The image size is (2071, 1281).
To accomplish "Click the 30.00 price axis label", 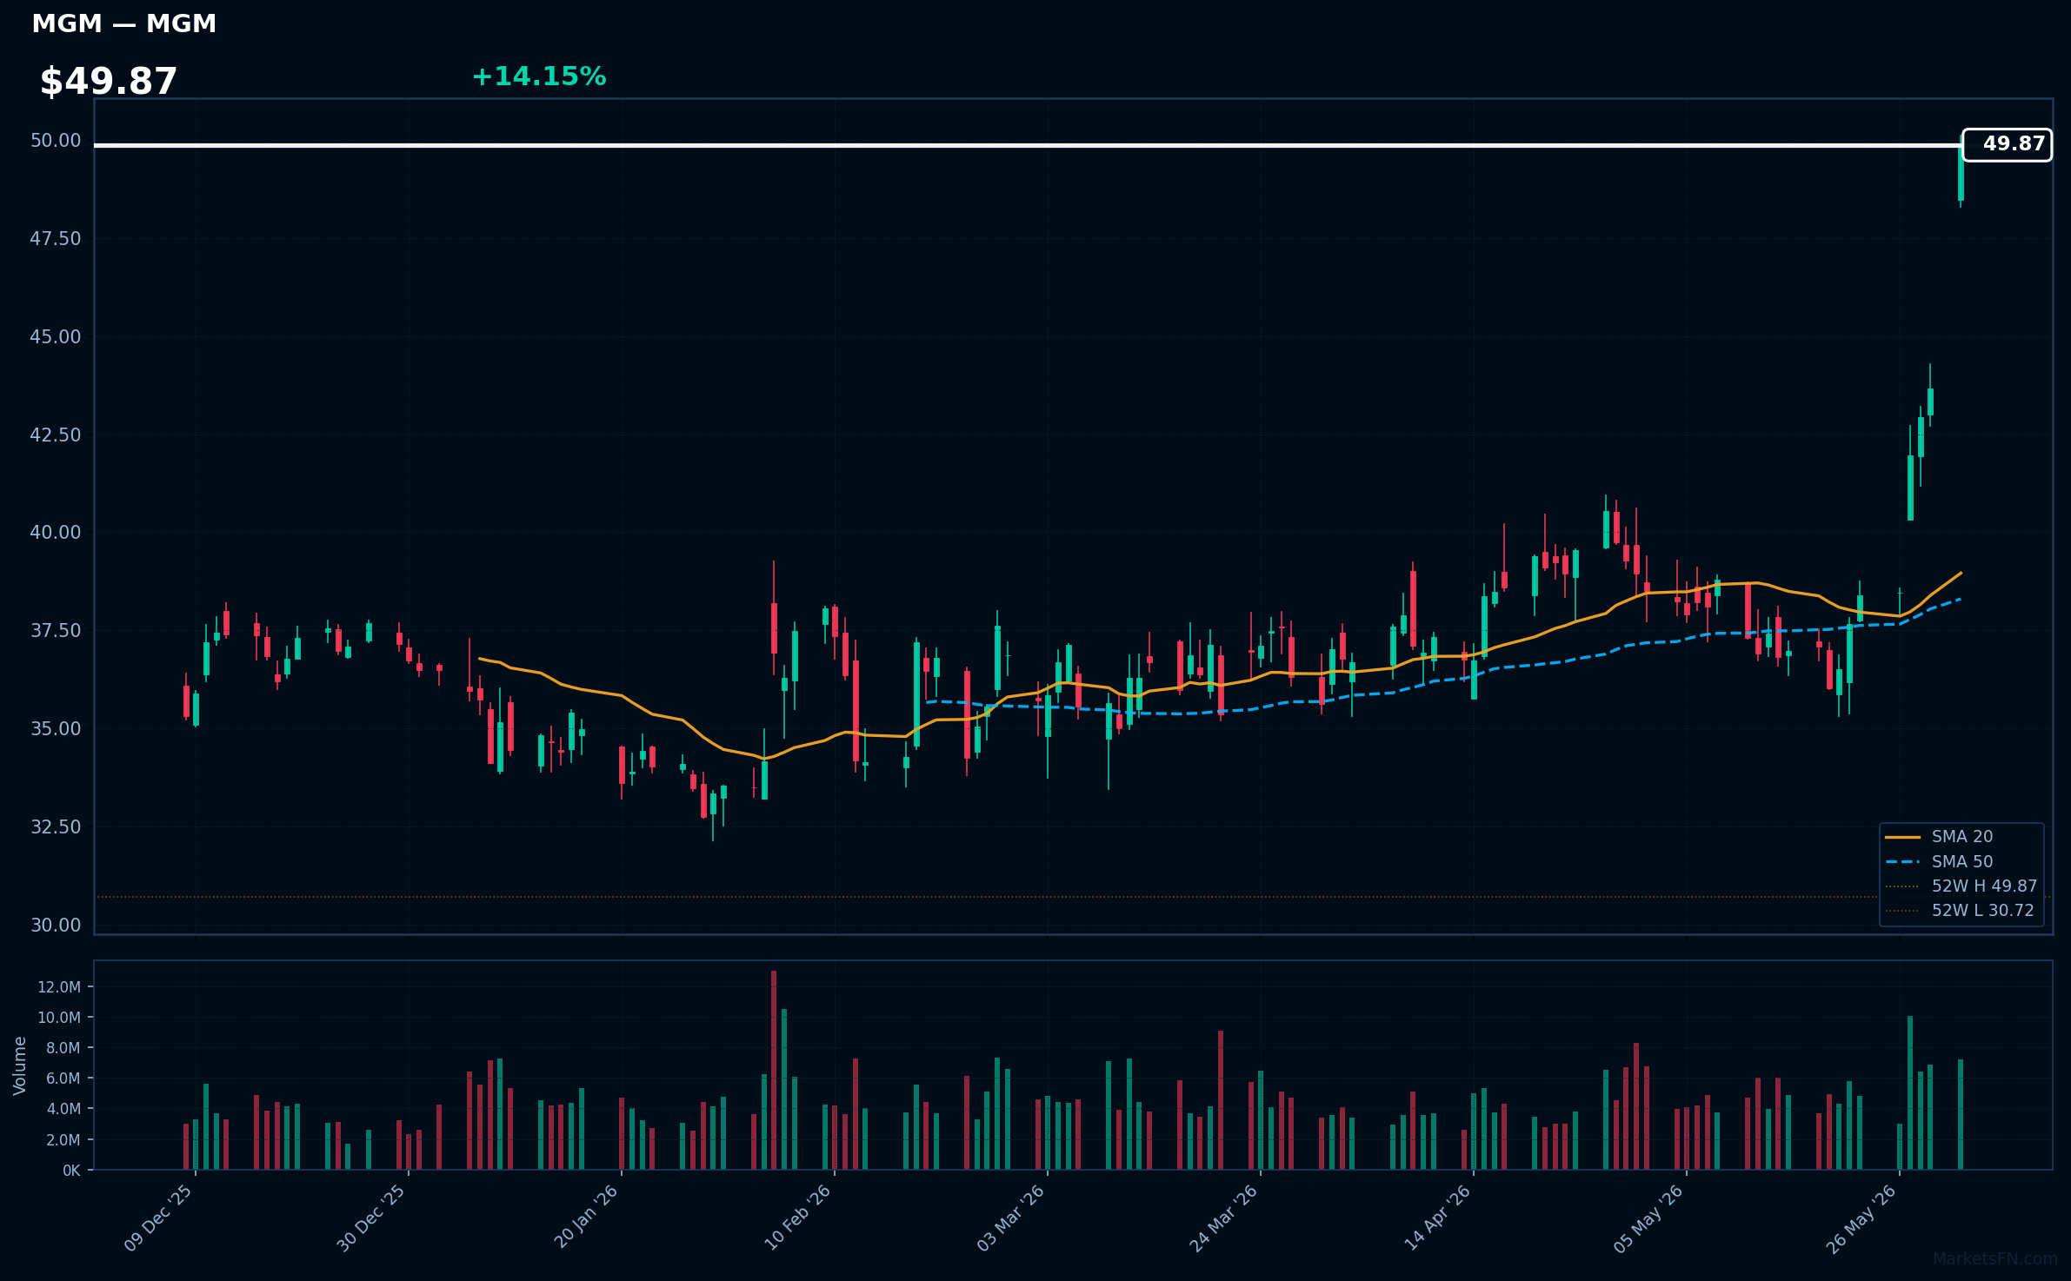I will (x=56, y=925).
